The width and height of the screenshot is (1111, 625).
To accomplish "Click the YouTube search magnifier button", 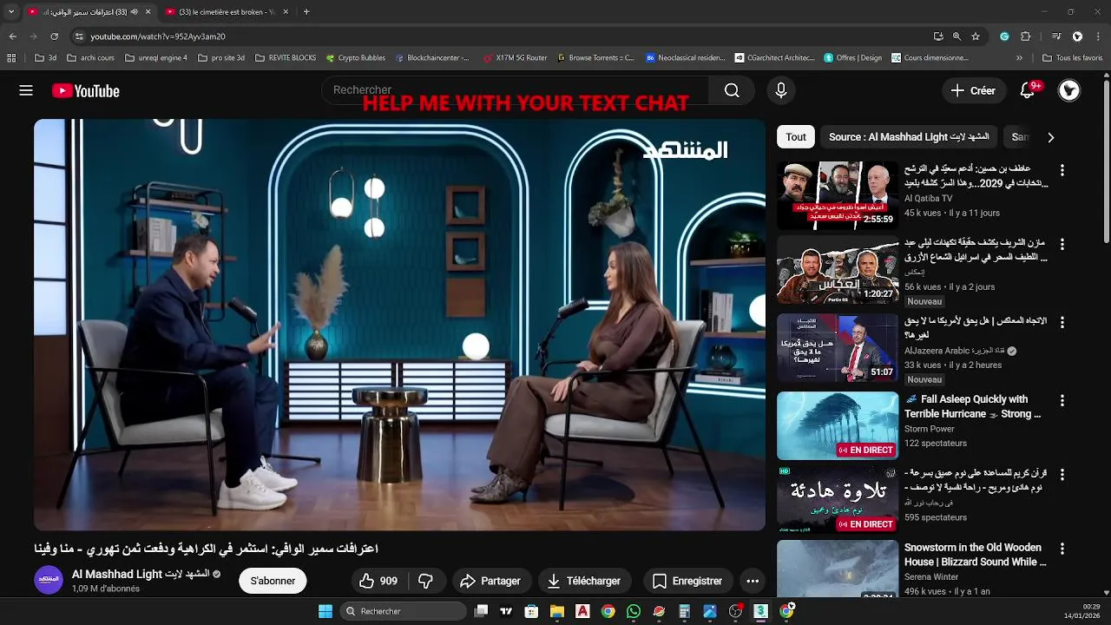I will 732,90.
